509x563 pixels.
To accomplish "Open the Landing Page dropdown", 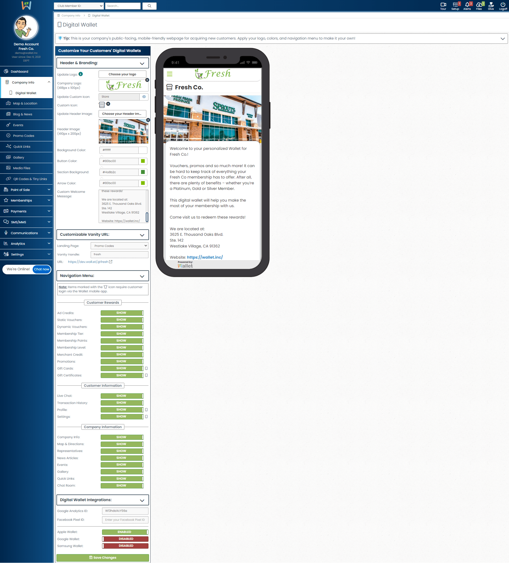I will [x=120, y=246].
